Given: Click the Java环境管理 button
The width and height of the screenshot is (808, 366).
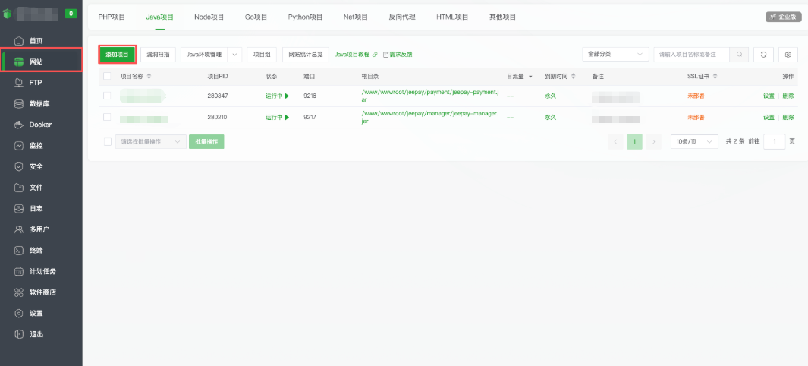Looking at the screenshot, I should pyautogui.click(x=204, y=54).
